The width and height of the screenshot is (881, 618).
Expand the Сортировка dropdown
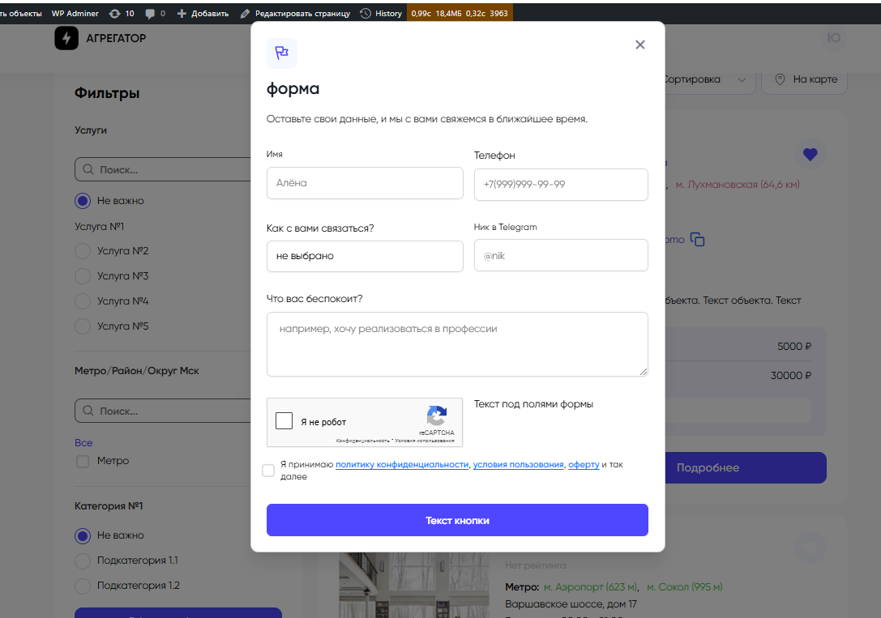[x=702, y=79]
